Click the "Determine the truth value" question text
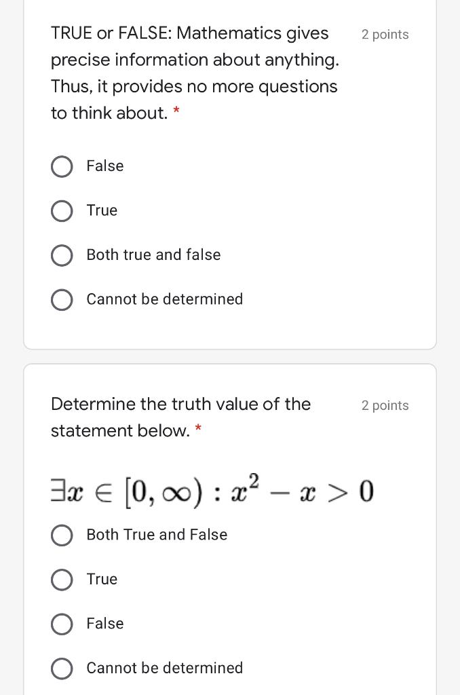460x695 pixels. pos(180,404)
